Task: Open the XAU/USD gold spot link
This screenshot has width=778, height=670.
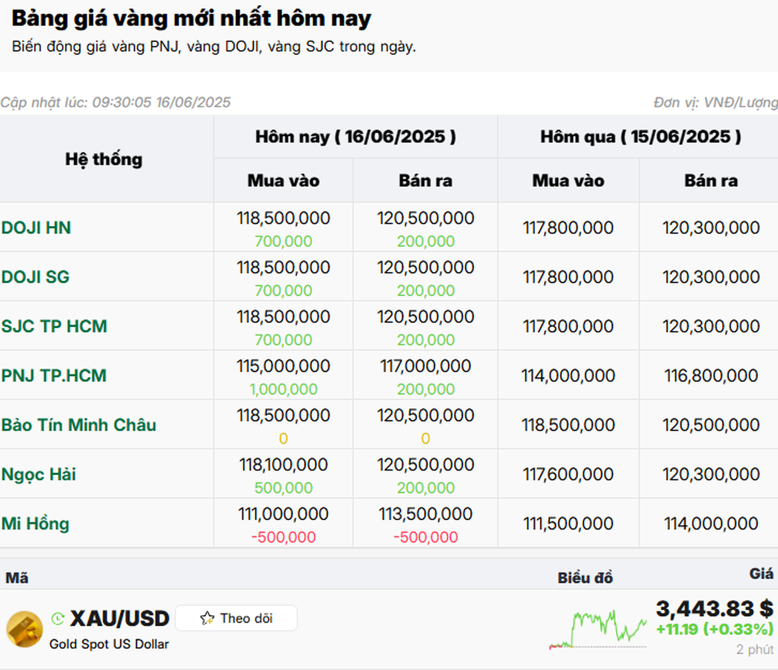Action: [x=120, y=618]
